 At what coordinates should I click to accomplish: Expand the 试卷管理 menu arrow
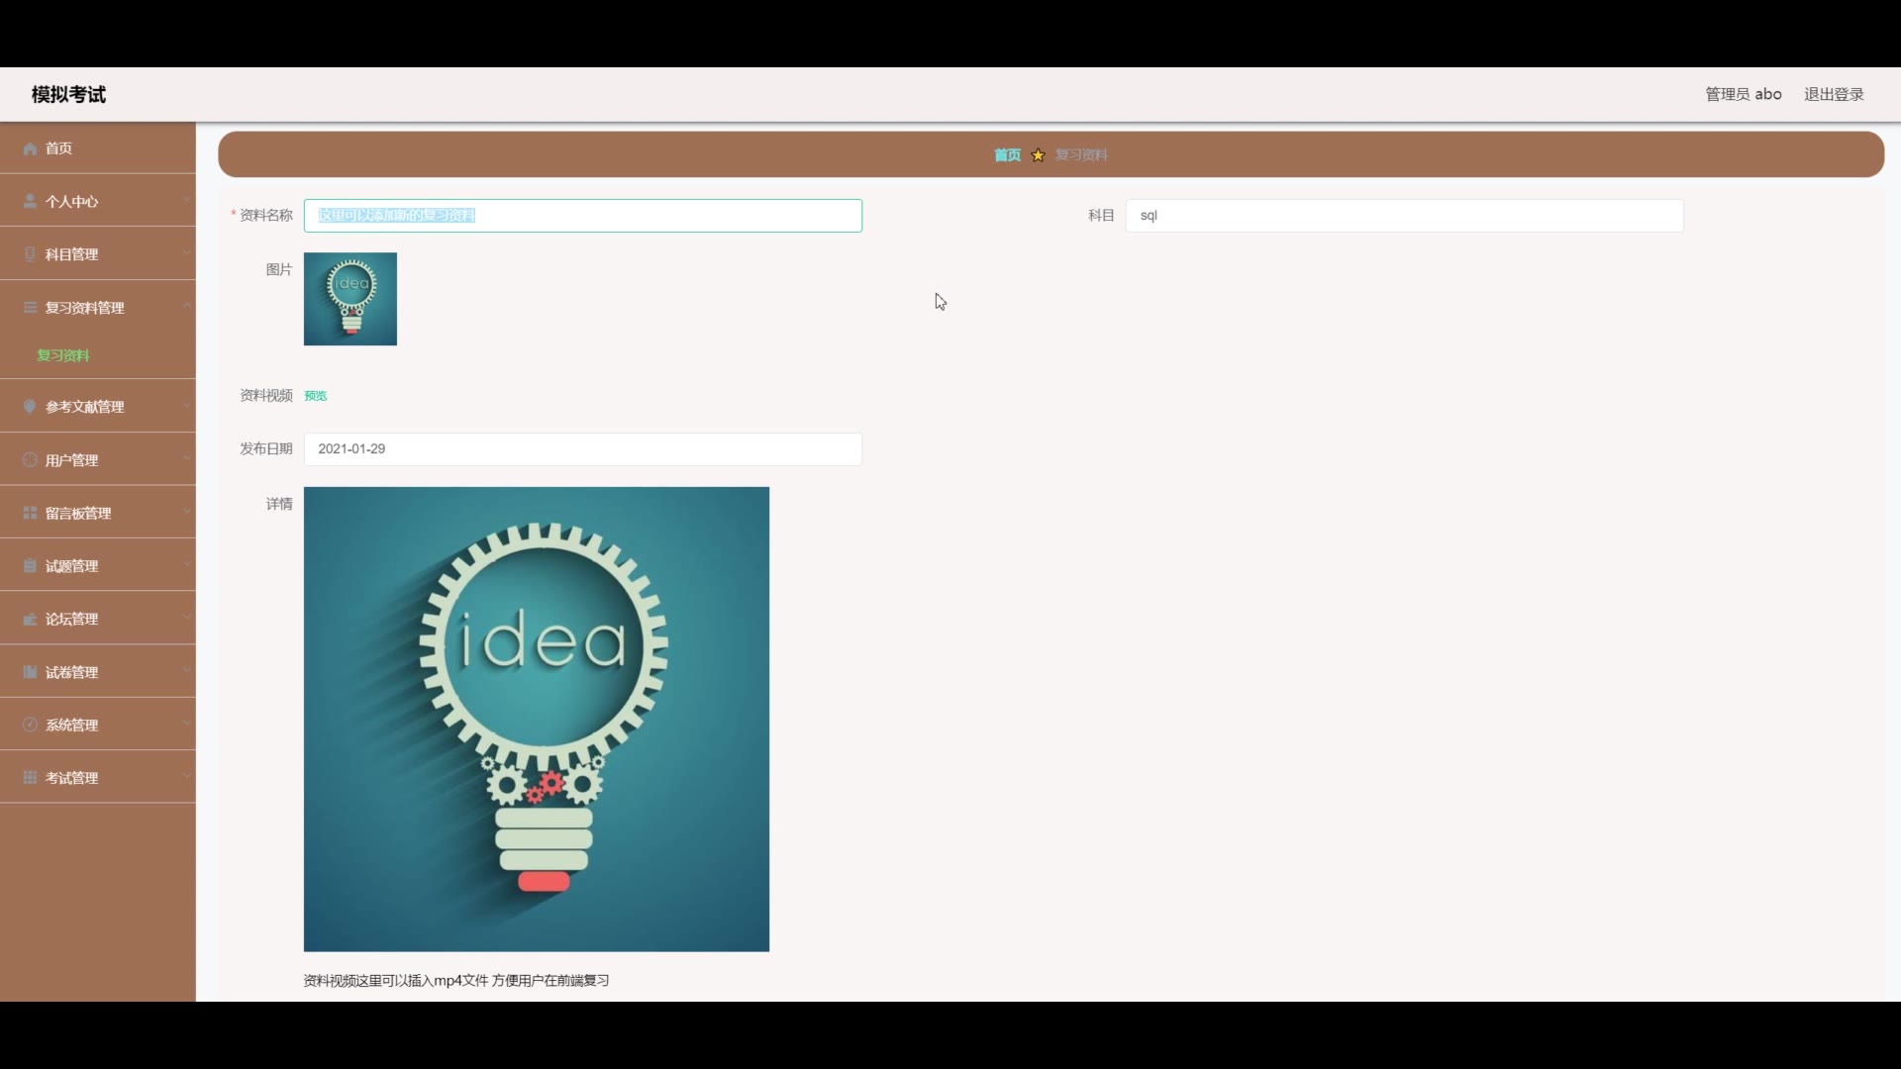coord(186,671)
